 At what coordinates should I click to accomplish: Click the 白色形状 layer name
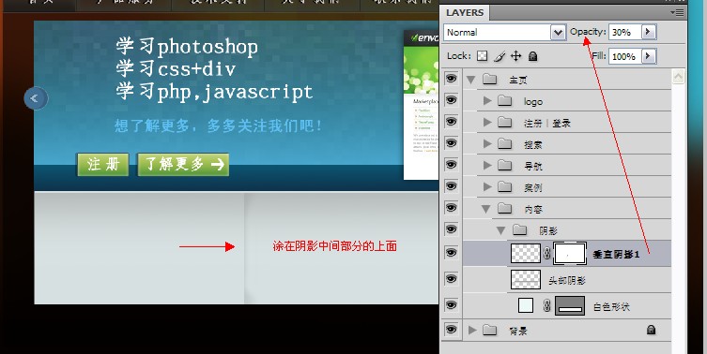click(x=611, y=307)
